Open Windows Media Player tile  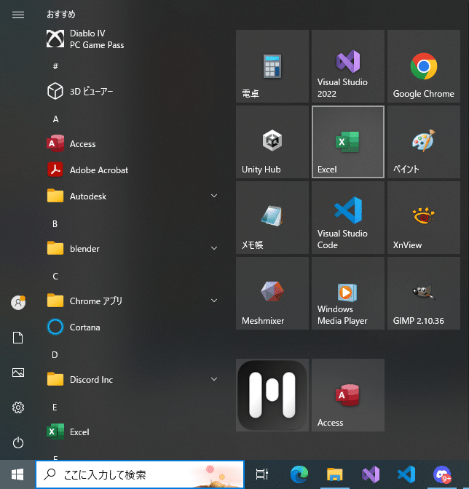click(348, 293)
